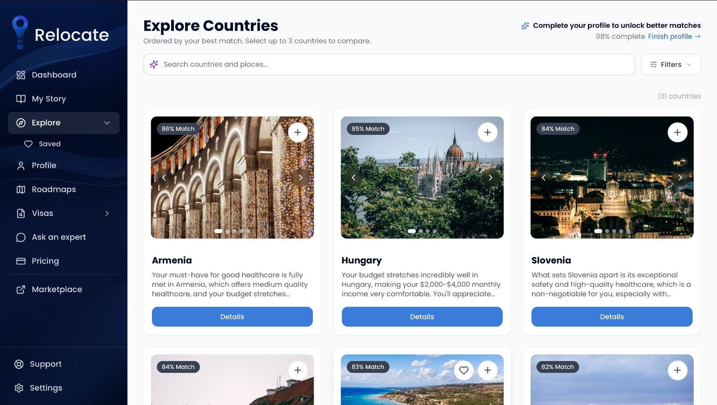Add the 82% match country with plus icon
This screenshot has width=717, height=405.
coord(678,371)
